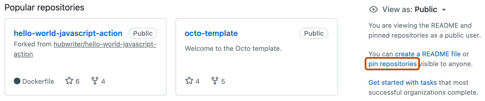Open the View as Public dropdown arrow
This screenshot has width=485, height=101.
coord(444,10)
